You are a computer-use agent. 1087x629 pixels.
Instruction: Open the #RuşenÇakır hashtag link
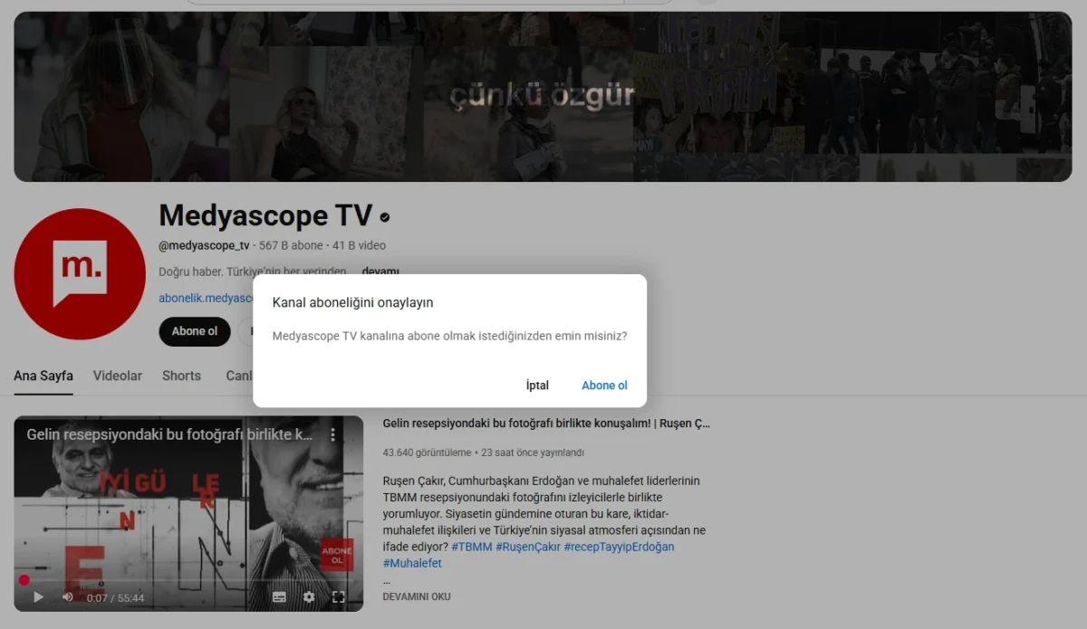526,547
